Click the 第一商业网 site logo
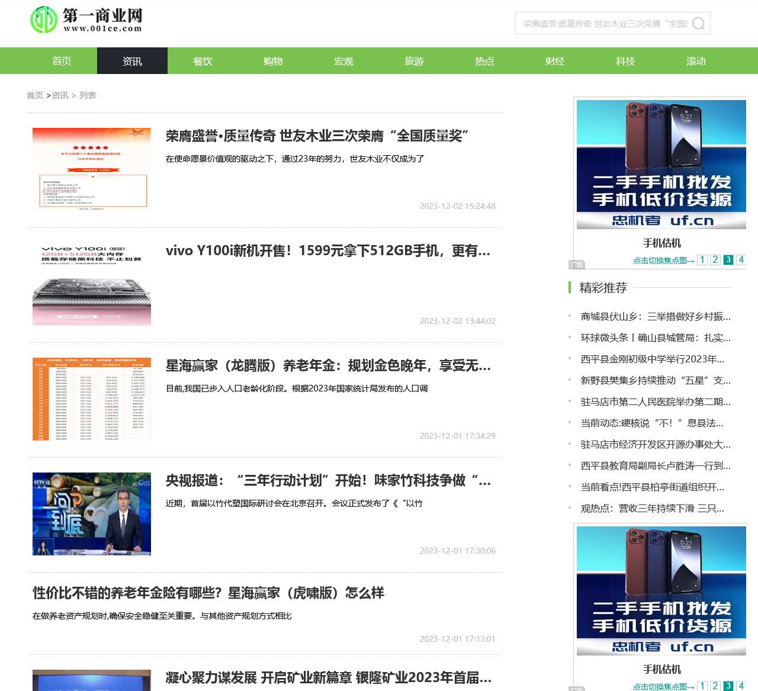Image resolution: width=758 pixels, height=691 pixels. click(x=86, y=20)
